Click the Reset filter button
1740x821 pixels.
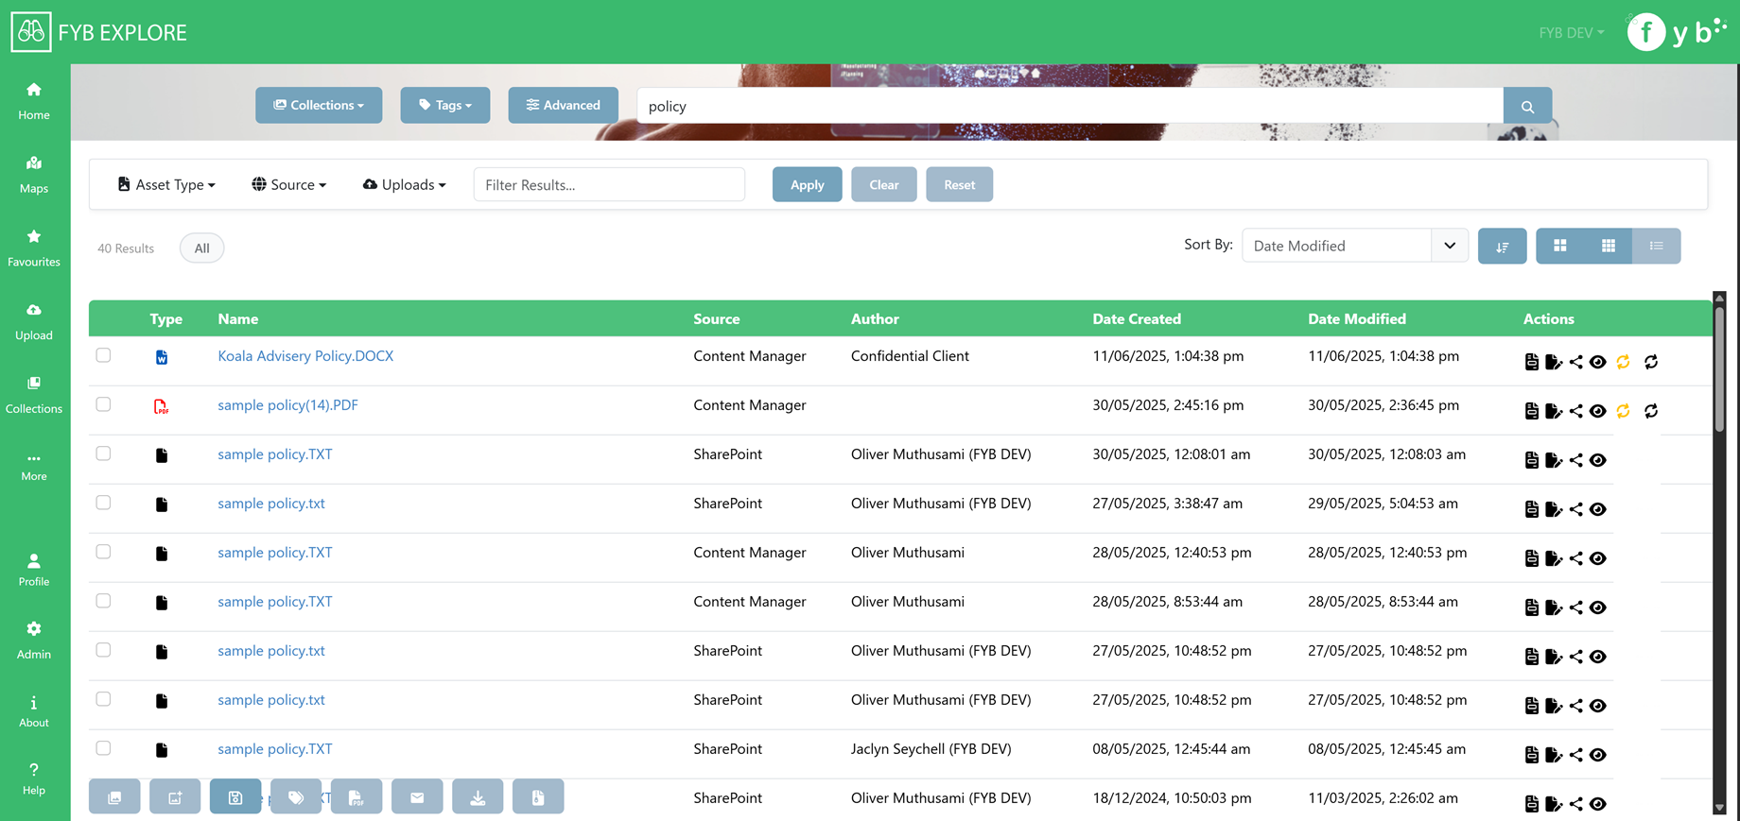[x=959, y=184]
